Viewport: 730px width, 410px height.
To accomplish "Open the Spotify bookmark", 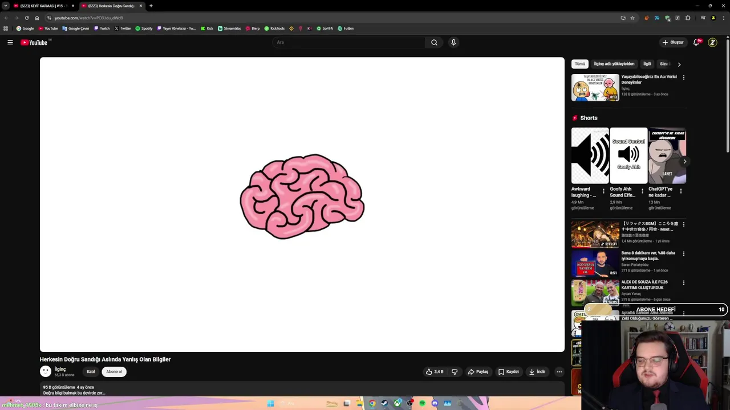I will click(144, 28).
